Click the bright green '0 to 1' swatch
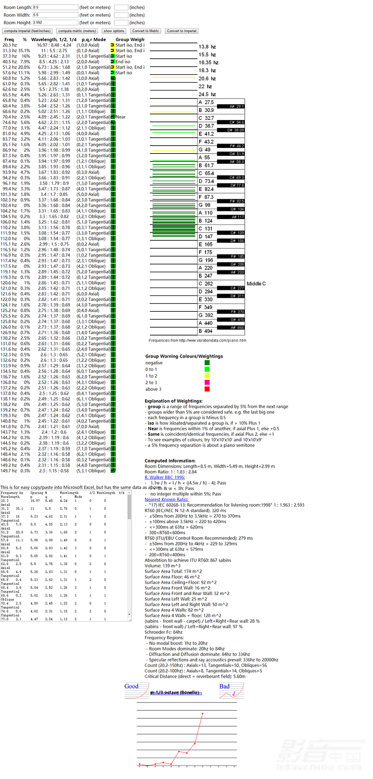Screen dimensions: 373x779 click(x=207, y=369)
